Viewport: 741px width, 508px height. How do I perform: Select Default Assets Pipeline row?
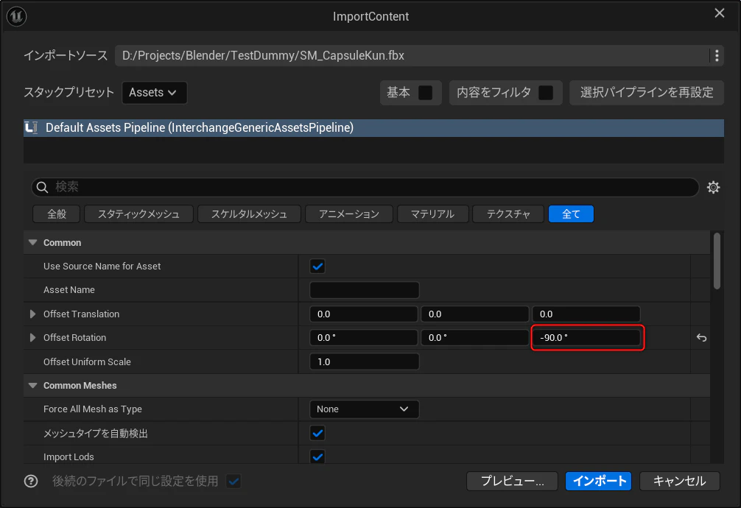click(373, 127)
